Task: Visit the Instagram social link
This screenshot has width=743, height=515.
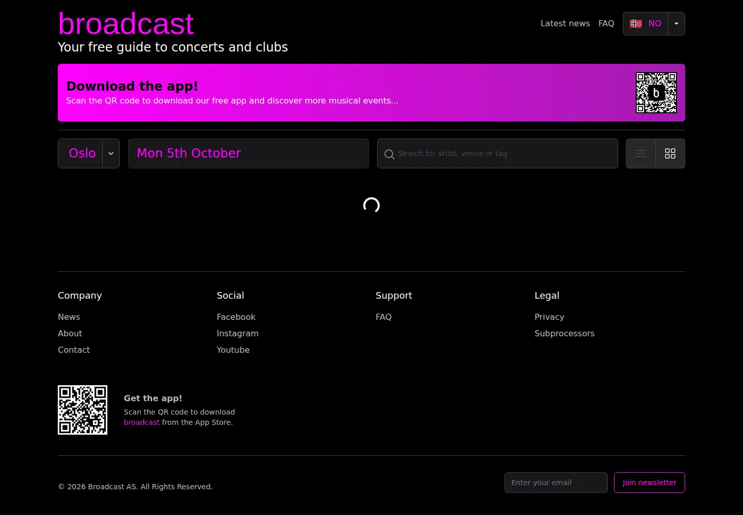Action: (x=237, y=333)
